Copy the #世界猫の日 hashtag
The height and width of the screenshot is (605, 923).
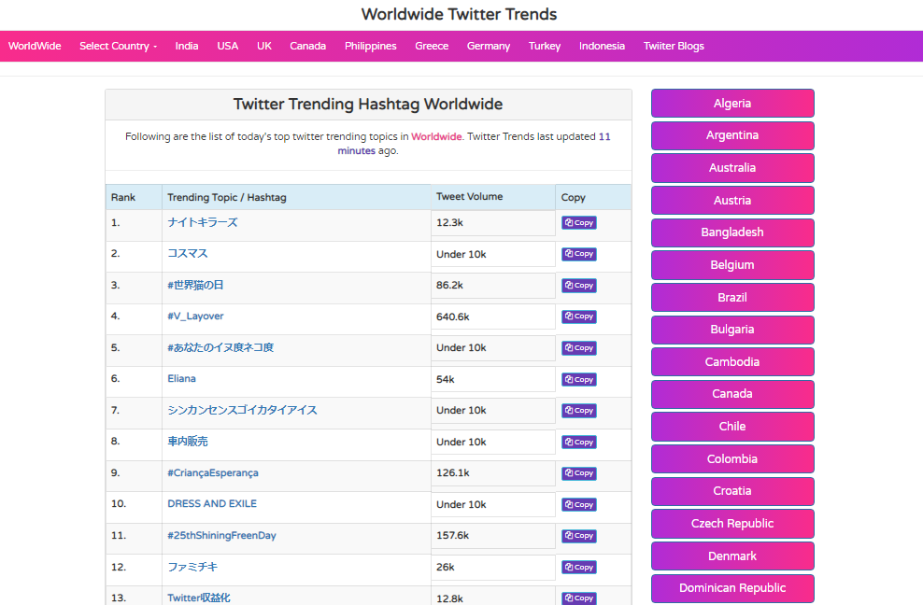pyautogui.click(x=578, y=286)
